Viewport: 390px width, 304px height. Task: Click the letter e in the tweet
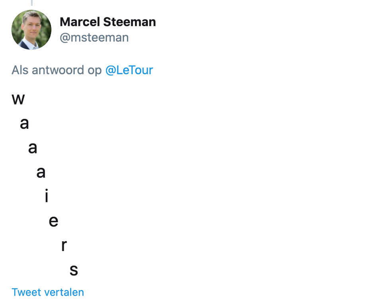point(53,221)
